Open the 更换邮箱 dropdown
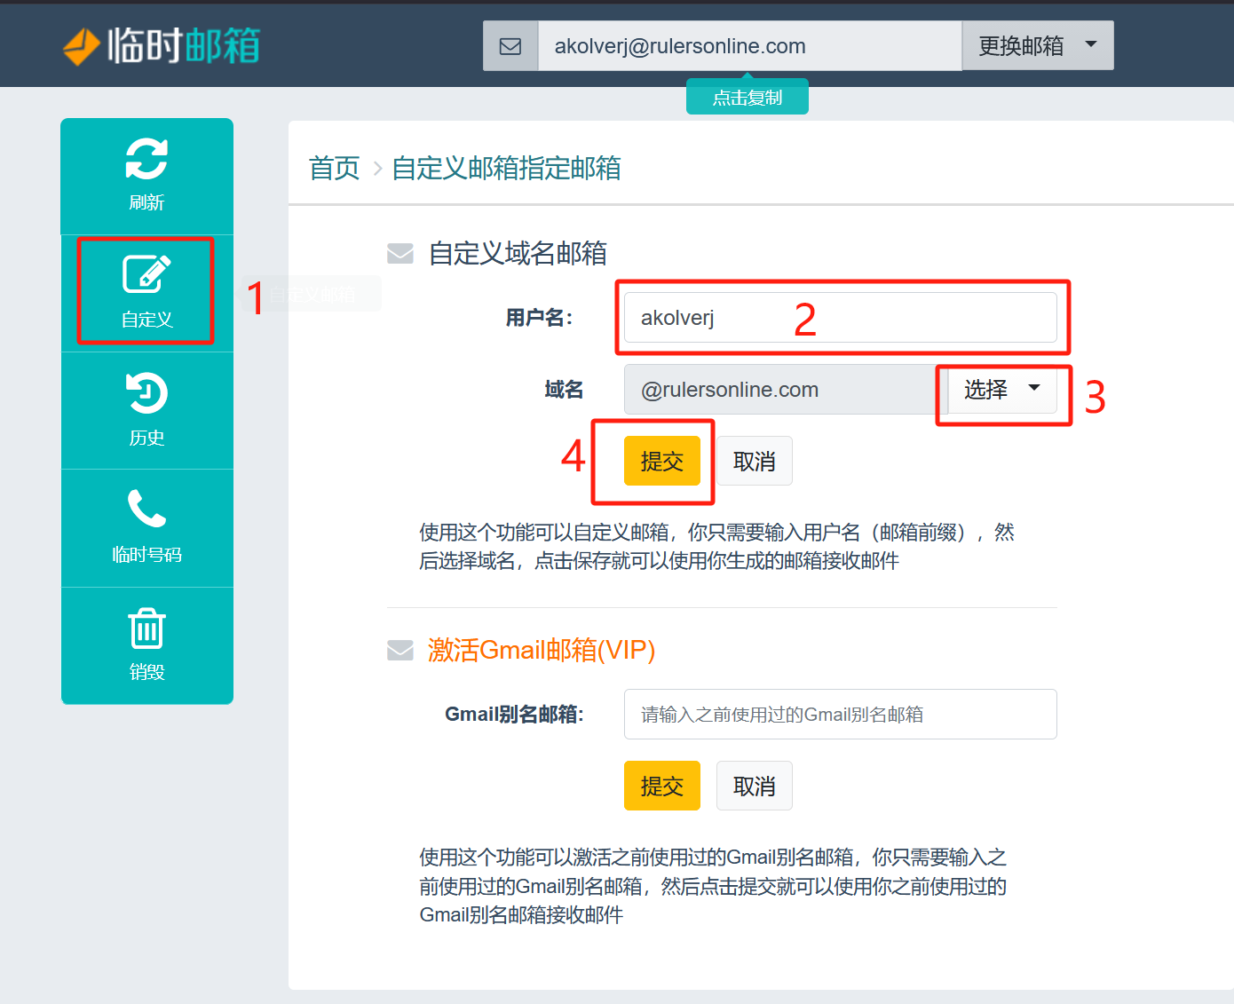The width and height of the screenshot is (1234, 1004). (1036, 45)
